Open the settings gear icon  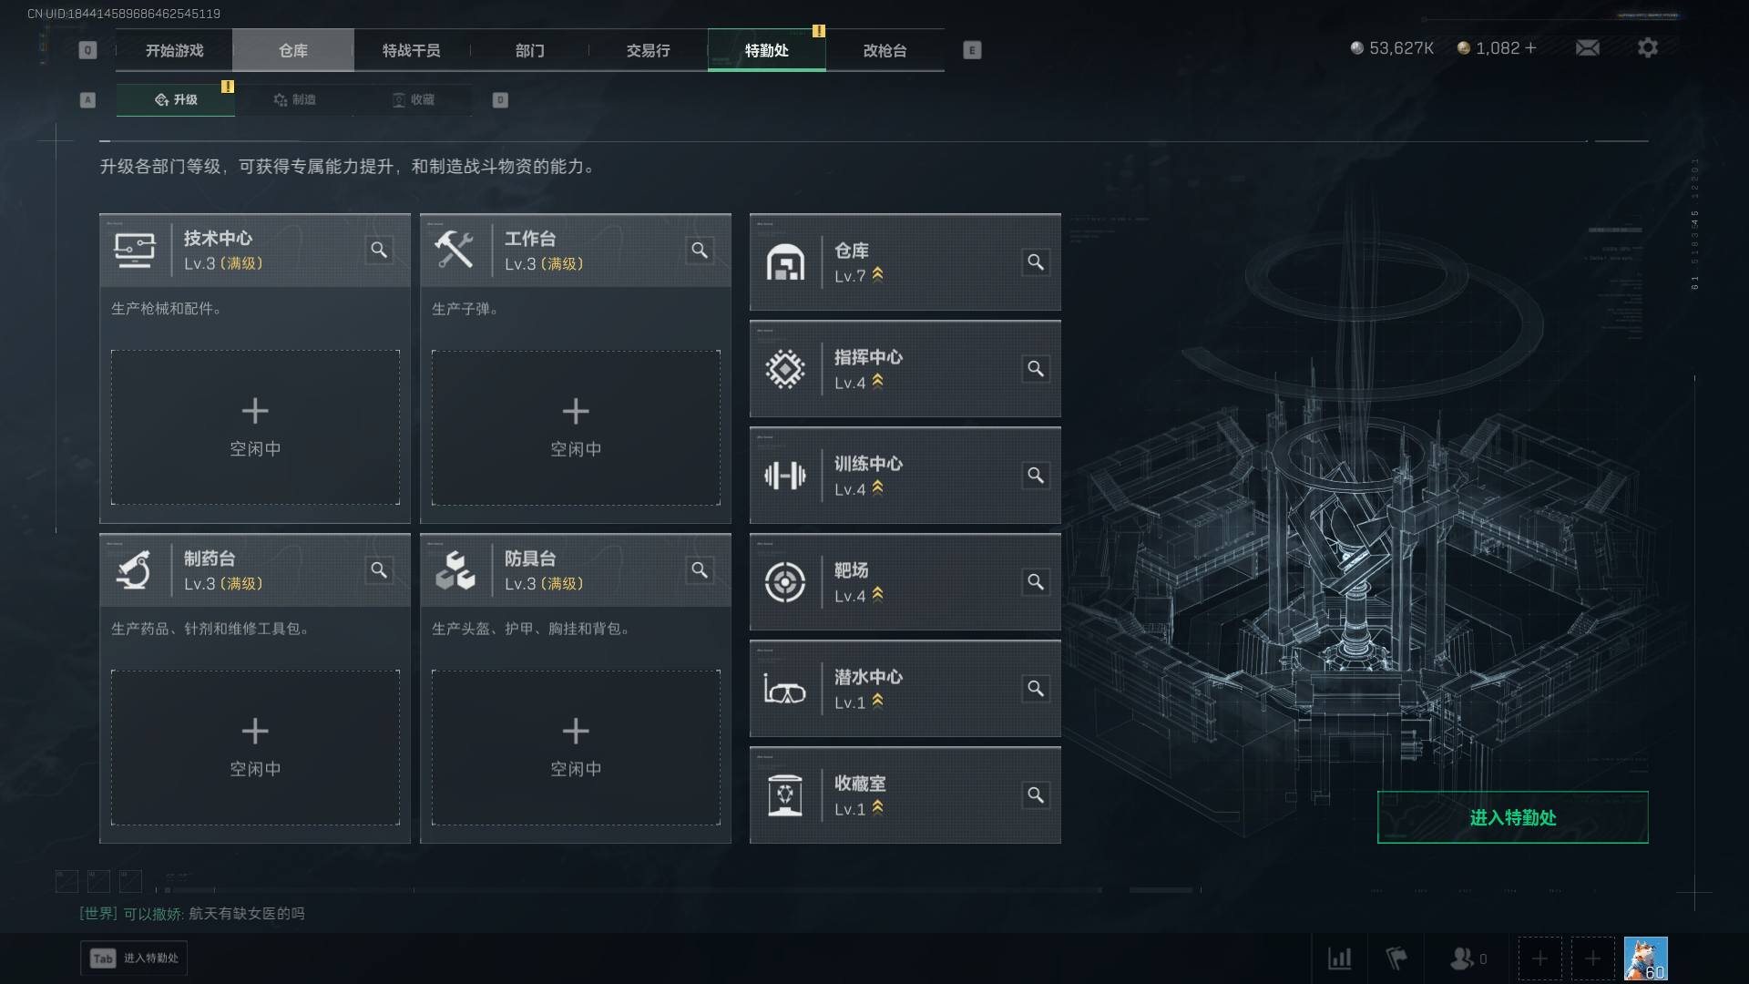coord(1648,47)
